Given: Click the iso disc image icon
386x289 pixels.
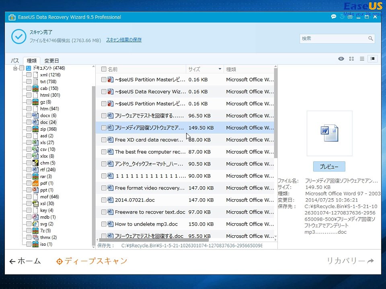Looking at the screenshot, I should coord(35,244).
